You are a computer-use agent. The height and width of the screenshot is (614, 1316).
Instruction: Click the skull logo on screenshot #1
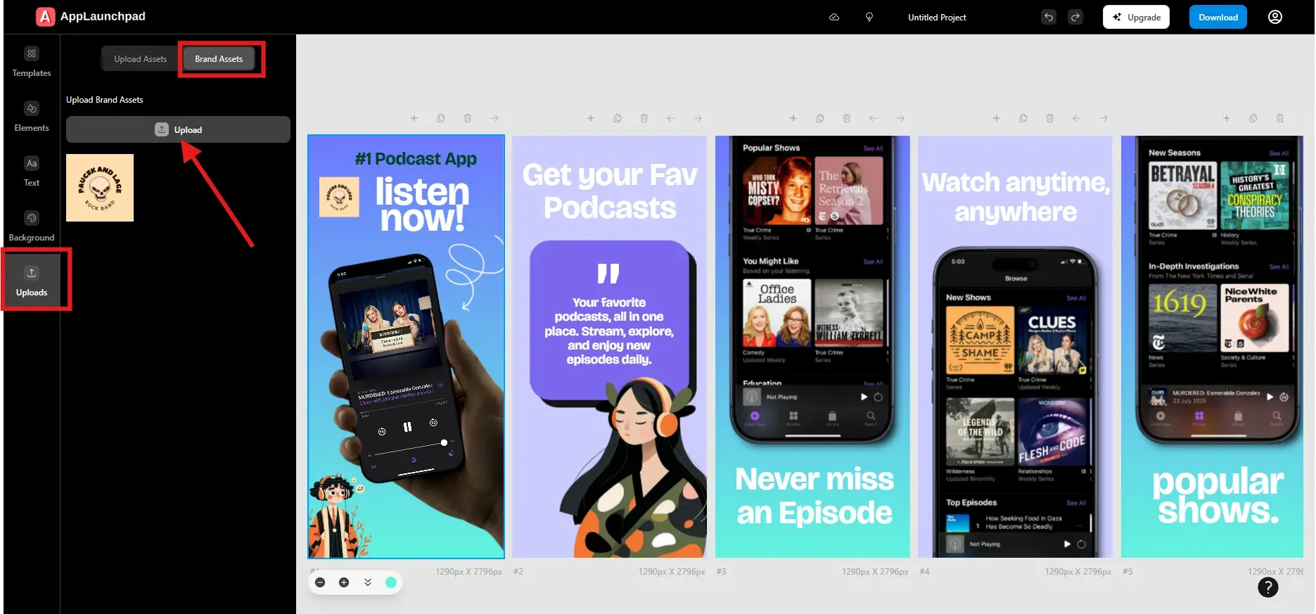click(339, 196)
